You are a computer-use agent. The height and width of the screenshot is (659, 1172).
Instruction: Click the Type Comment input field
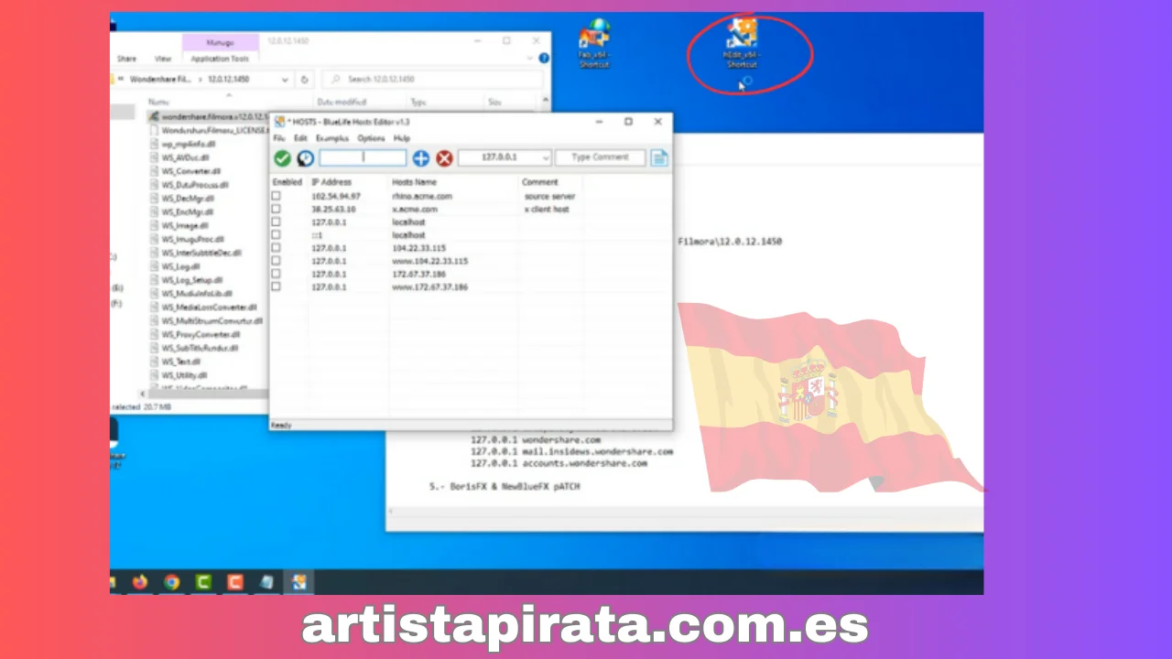600,157
